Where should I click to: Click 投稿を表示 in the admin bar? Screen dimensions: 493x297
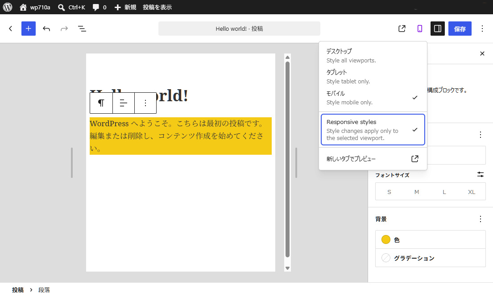[157, 7]
